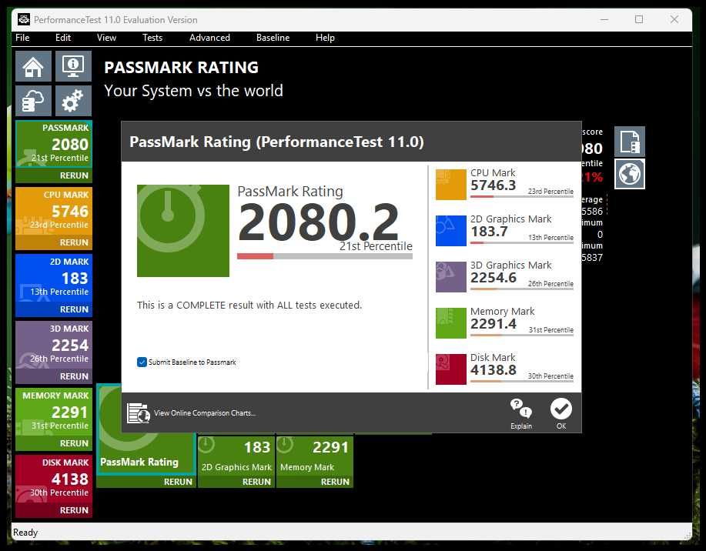This screenshot has width=706, height=551.
Task: Select the 183 2D Graphics Mark bottom tile
Action: point(236,455)
